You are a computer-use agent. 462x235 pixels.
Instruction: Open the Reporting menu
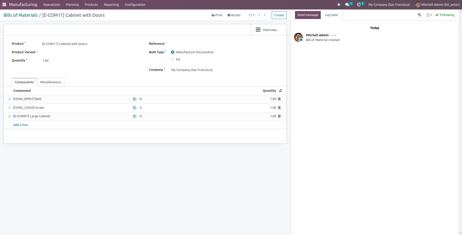click(x=111, y=4)
